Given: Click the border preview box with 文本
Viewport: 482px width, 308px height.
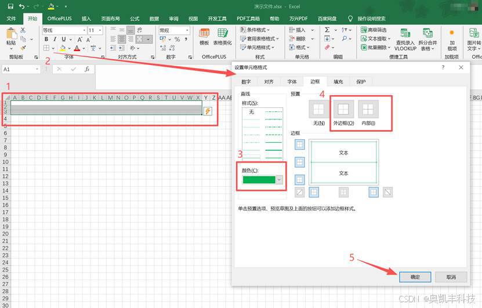Looking at the screenshot, I should point(344,162).
